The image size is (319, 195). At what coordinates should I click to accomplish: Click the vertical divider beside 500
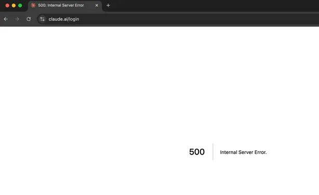click(213, 152)
